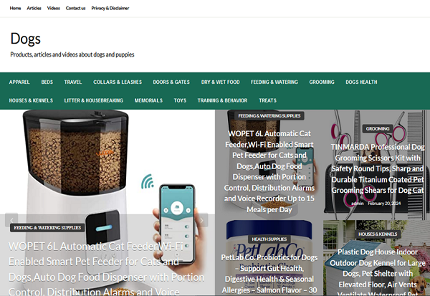The width and height of the screenshot is (430, 296).
Task: Open Training & Behavior category
Action: [x=222, y=100]
